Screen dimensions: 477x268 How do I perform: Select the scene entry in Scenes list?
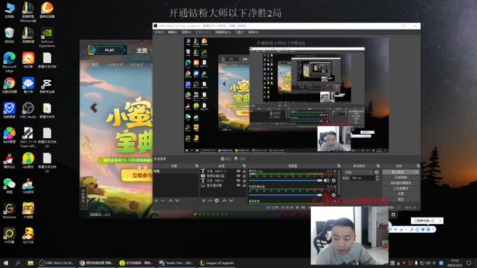pyautogui.click(x=176, y=172)
